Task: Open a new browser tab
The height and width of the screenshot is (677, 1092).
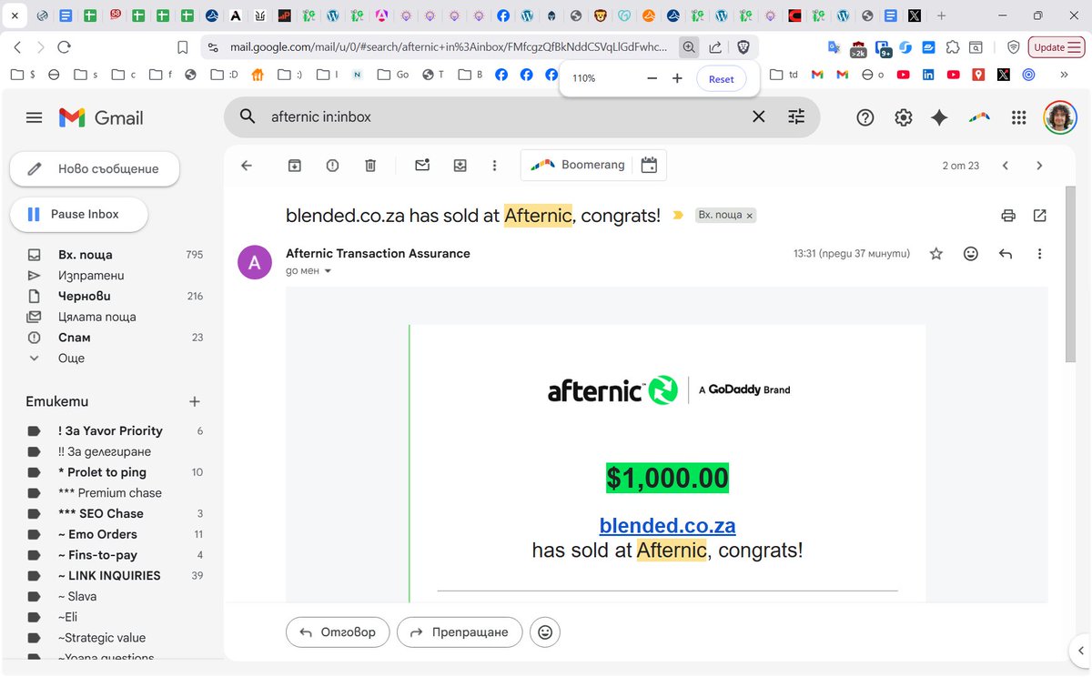Action: pyautogui.click(x=941, y=15)
